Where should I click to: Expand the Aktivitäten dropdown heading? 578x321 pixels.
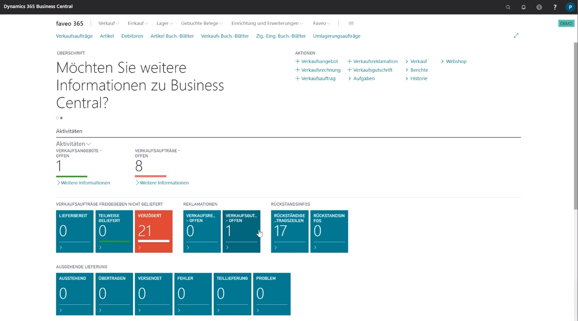[73, 144]
